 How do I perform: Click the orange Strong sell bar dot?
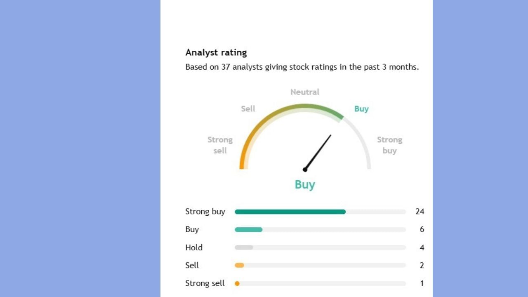point(237,283)
